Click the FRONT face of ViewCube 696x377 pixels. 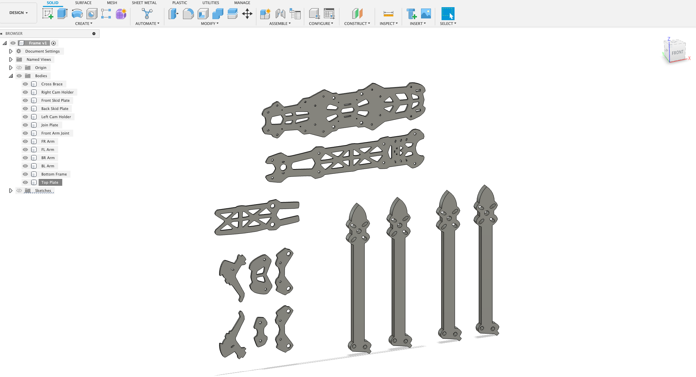pyautogui.click(x=677, y=53)
